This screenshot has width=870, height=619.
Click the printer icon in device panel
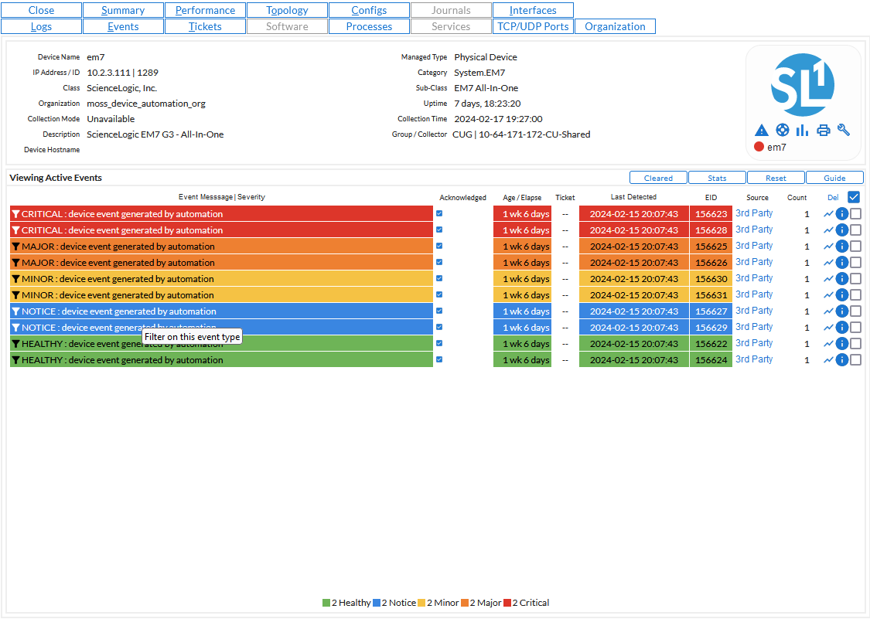coord(824,130)
